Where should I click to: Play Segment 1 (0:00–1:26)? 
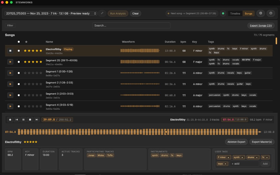[x=10, y=73]
